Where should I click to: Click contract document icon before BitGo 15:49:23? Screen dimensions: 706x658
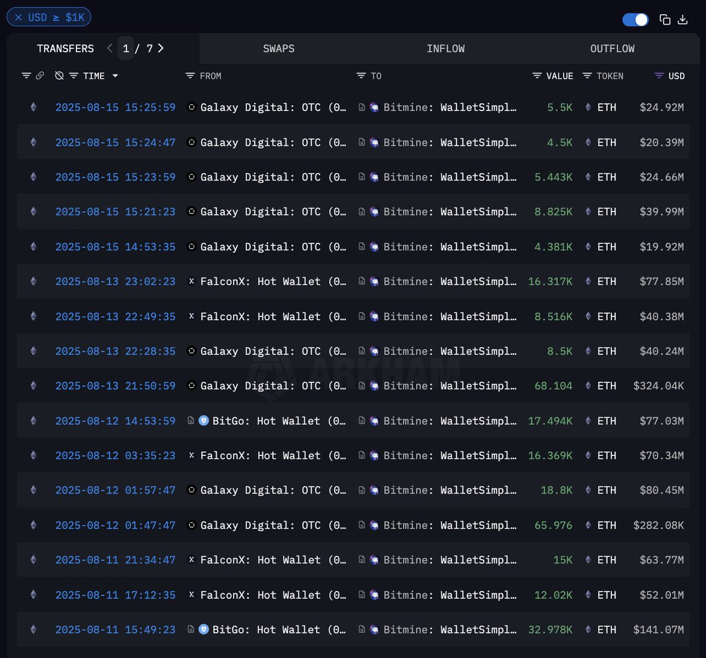tap(191, 629)
